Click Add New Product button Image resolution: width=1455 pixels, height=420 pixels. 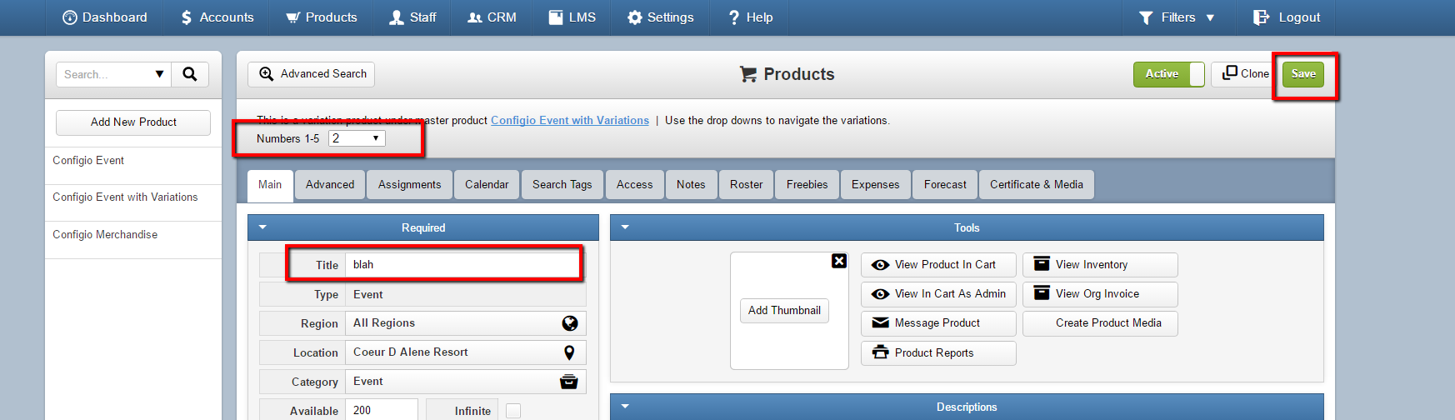click(133, 122)
